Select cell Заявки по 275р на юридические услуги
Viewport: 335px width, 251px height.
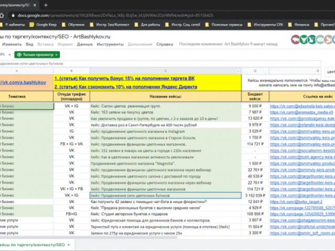165,233
